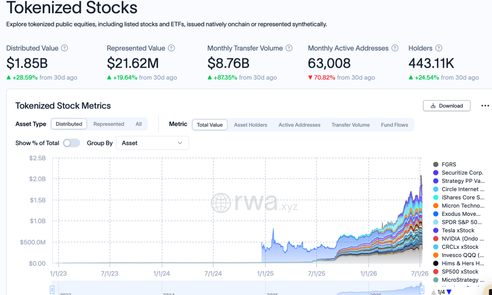
Task: Switch metric to Fund Flows
Action: (395, 125)
